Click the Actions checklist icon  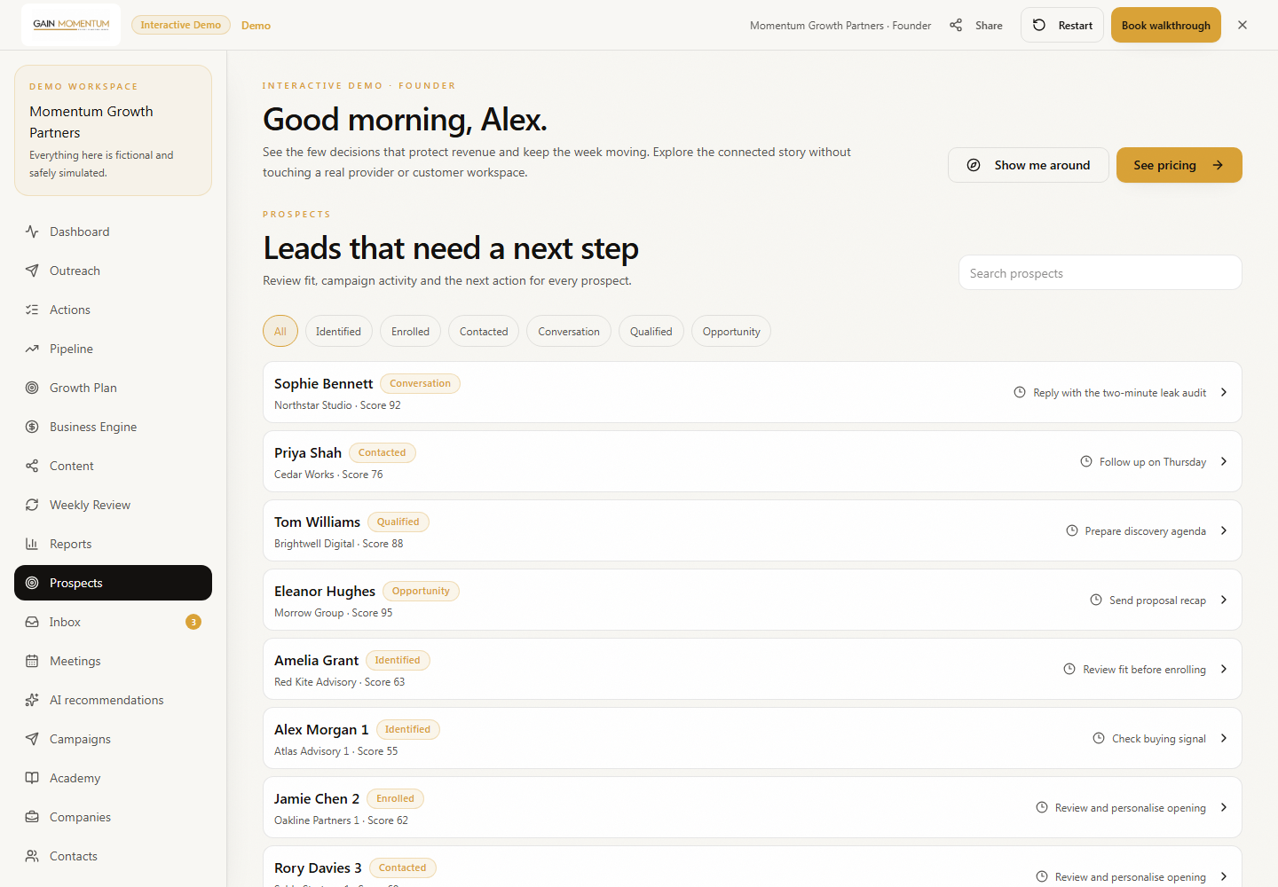pyautogui.click(x=32, y=310)
